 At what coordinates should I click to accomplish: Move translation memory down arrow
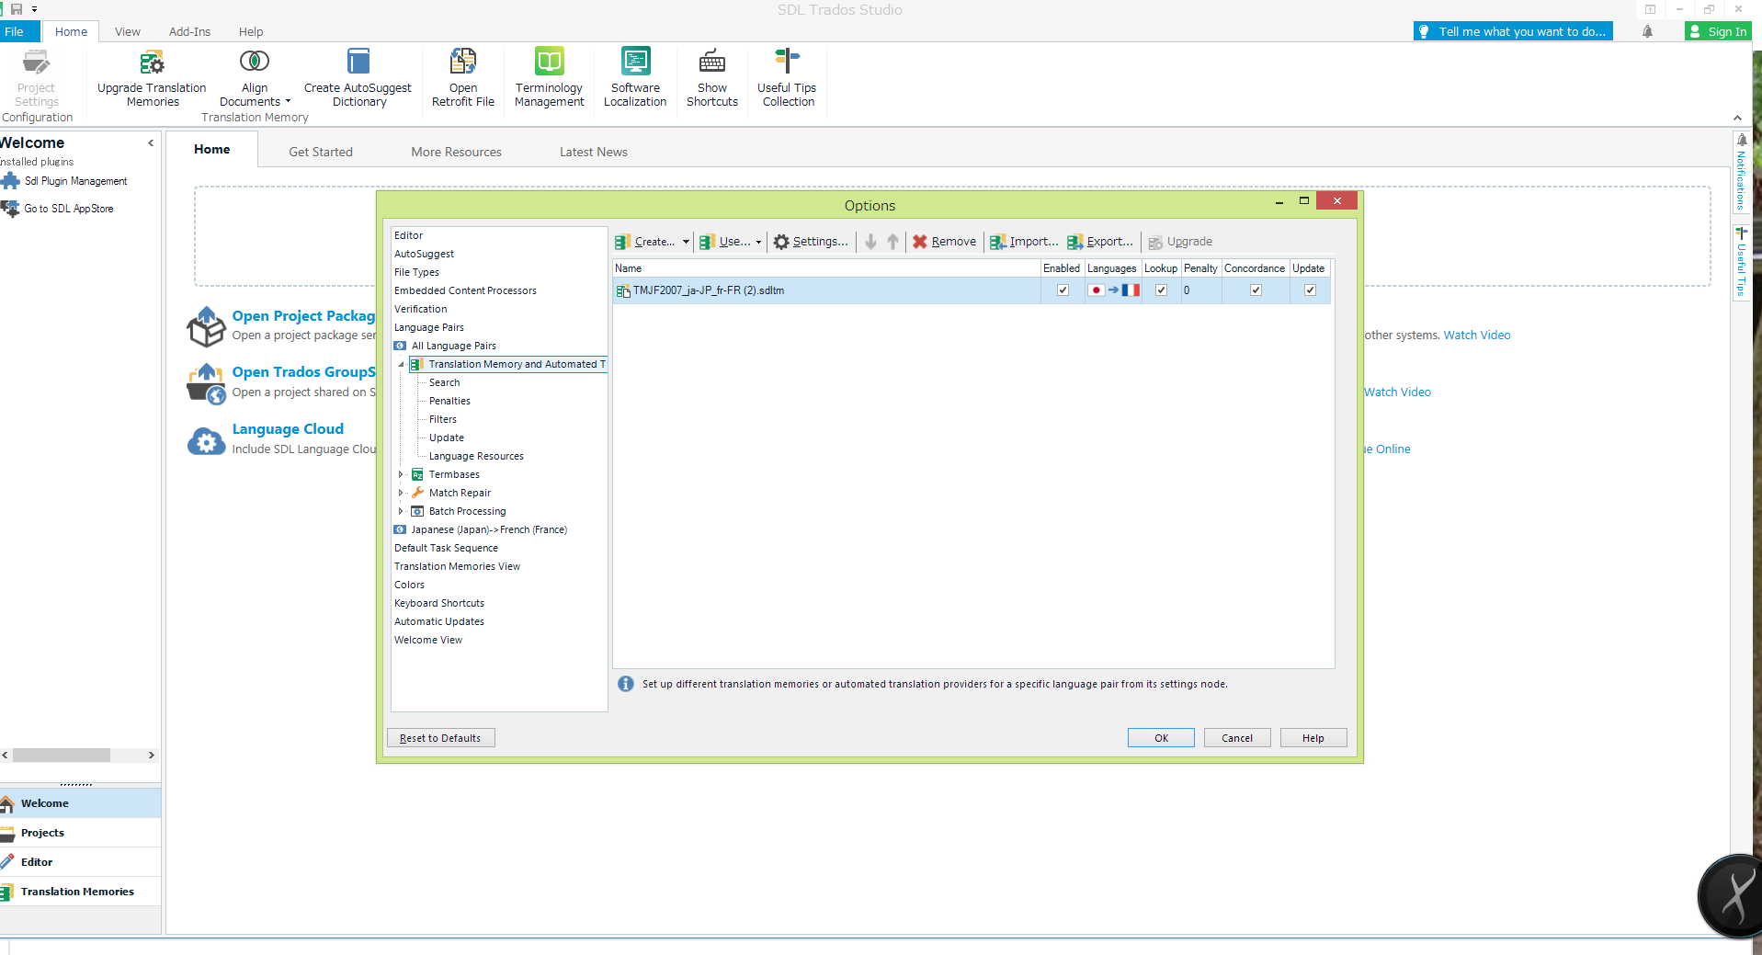click(871, 242)
